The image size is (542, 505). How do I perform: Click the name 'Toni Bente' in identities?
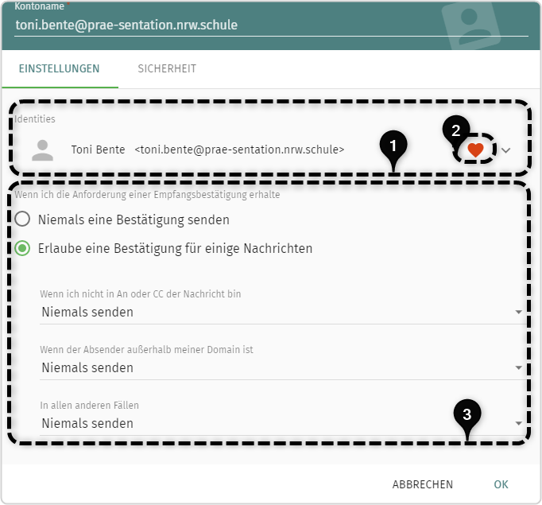99,150
